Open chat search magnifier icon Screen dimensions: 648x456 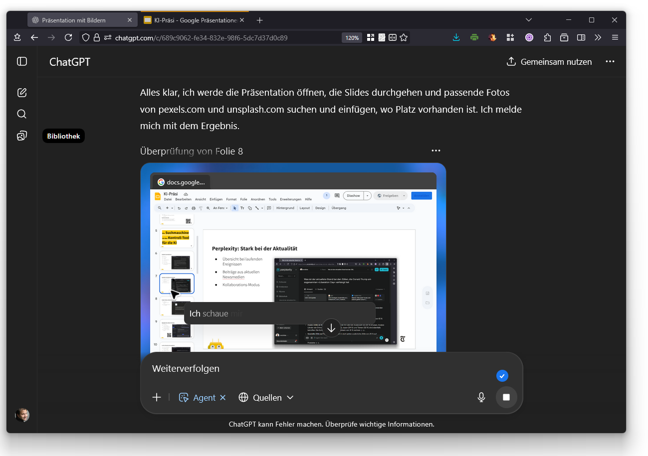pos(22,114)
